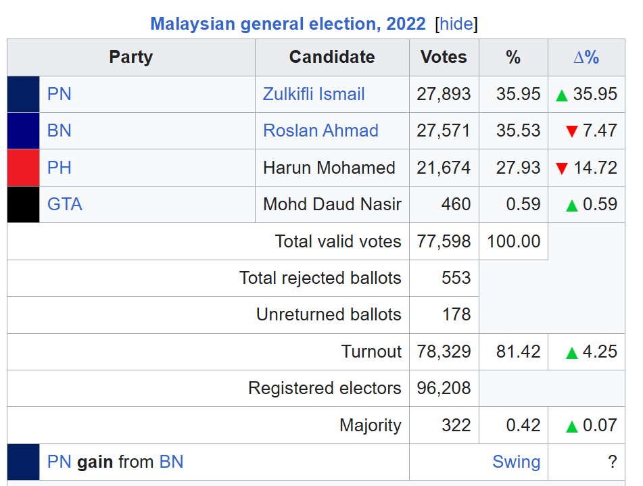Image resolution: width=643 pixels, height=486 pixels.
Task: Open the Δ% column header link
Action: [x=586, y=57]
